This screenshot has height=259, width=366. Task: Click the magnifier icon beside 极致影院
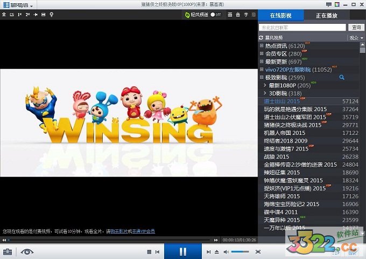coord(342,78)
